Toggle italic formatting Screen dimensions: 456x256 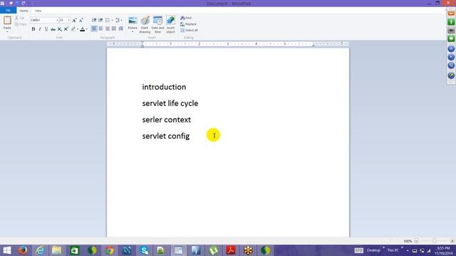tap(40, 29)
